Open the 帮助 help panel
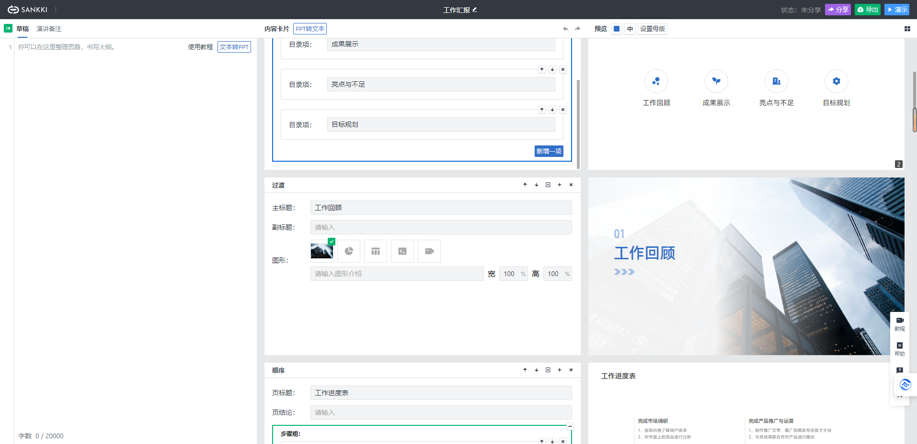The image size is (917, 444). point(899,347)
